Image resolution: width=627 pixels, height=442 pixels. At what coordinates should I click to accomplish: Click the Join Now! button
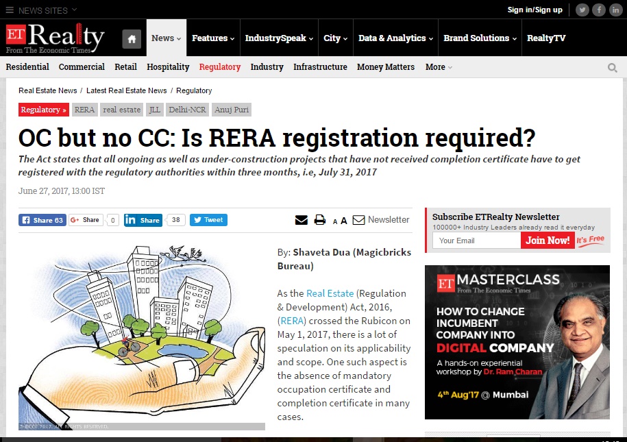[548, 241]
